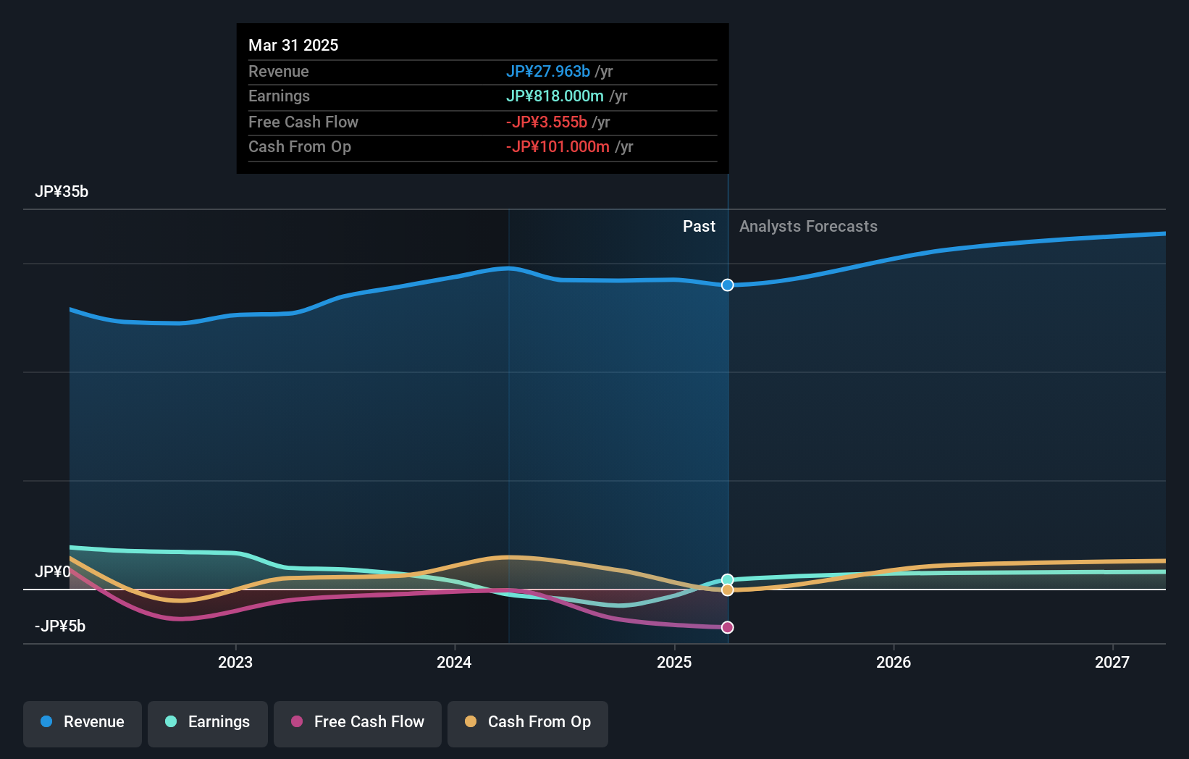Toggle the Cash From Op legend button
Screen dimensions: 1189x759
click(x=528, y=724)
